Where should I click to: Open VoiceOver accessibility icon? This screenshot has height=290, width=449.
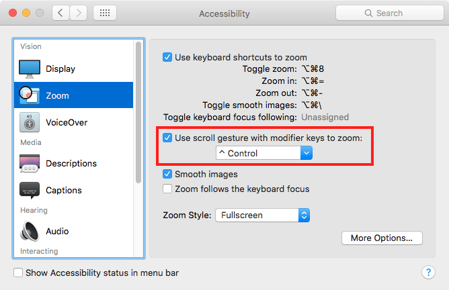click(x=30, y=123)
